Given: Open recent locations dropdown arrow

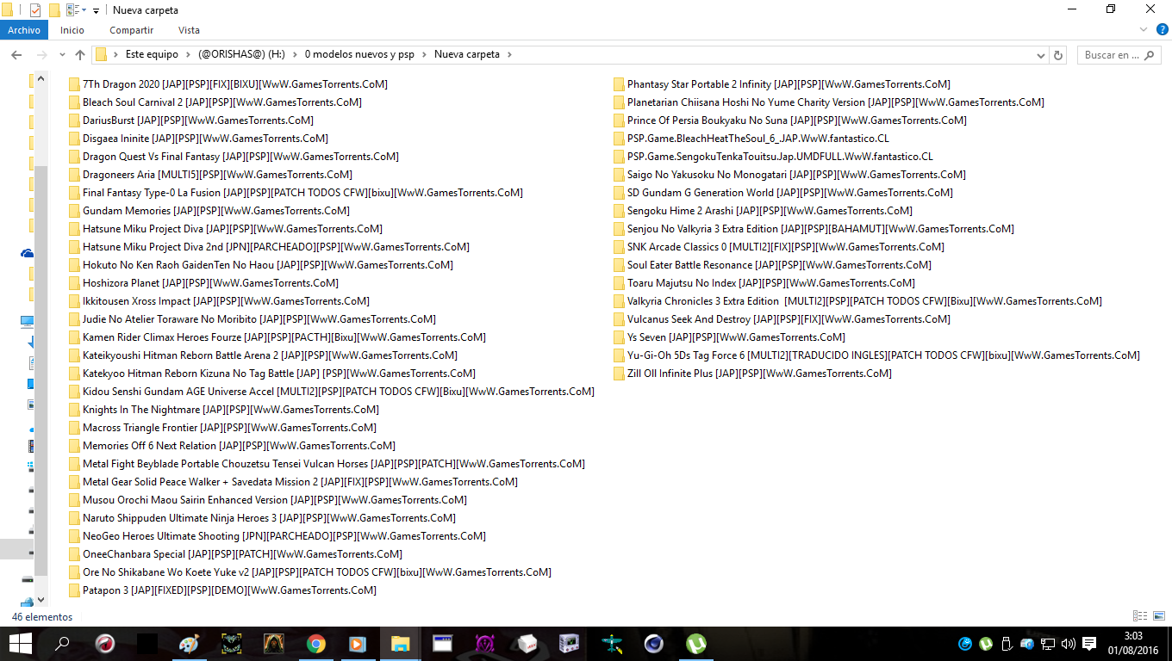Looking at the screenshot, I should [61, 55].
